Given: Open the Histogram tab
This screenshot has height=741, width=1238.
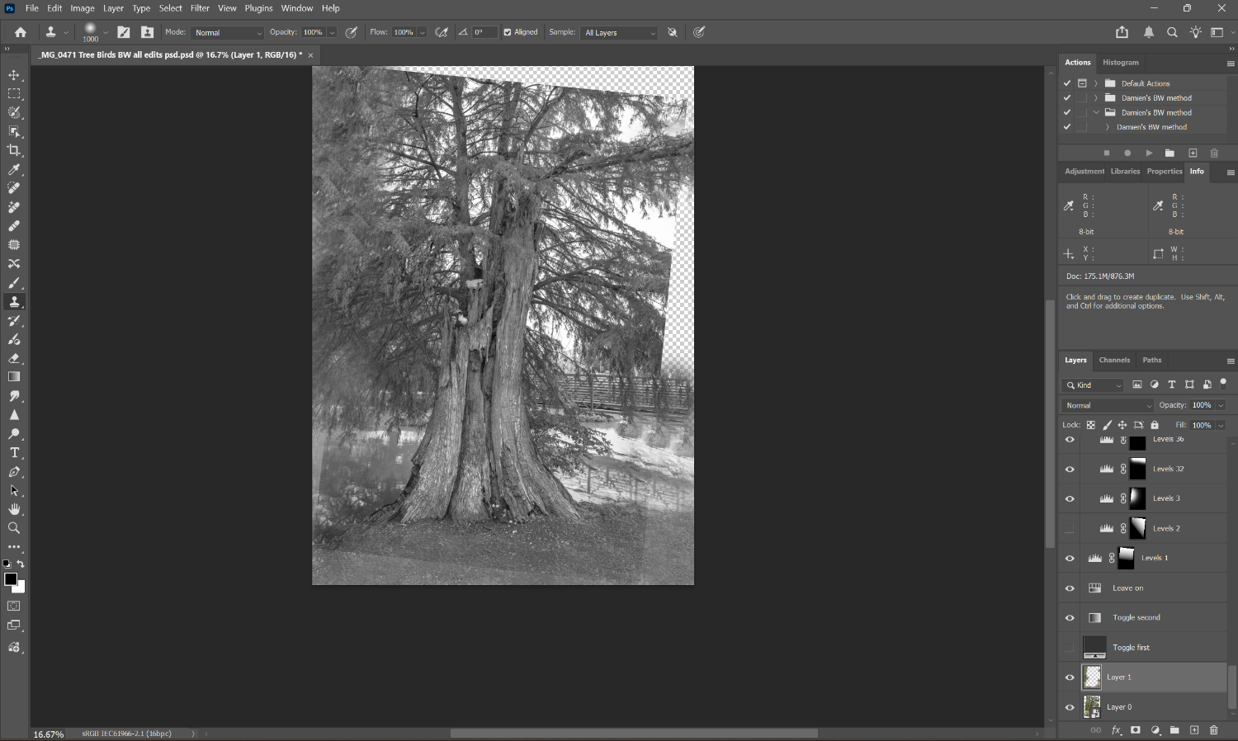Looking at the screenshot, I should (1120, 63).
